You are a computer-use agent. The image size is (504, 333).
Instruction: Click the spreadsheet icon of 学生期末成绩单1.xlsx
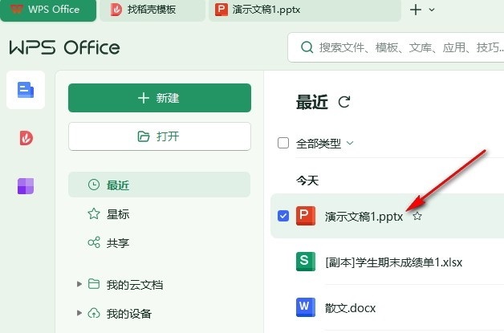305,262
